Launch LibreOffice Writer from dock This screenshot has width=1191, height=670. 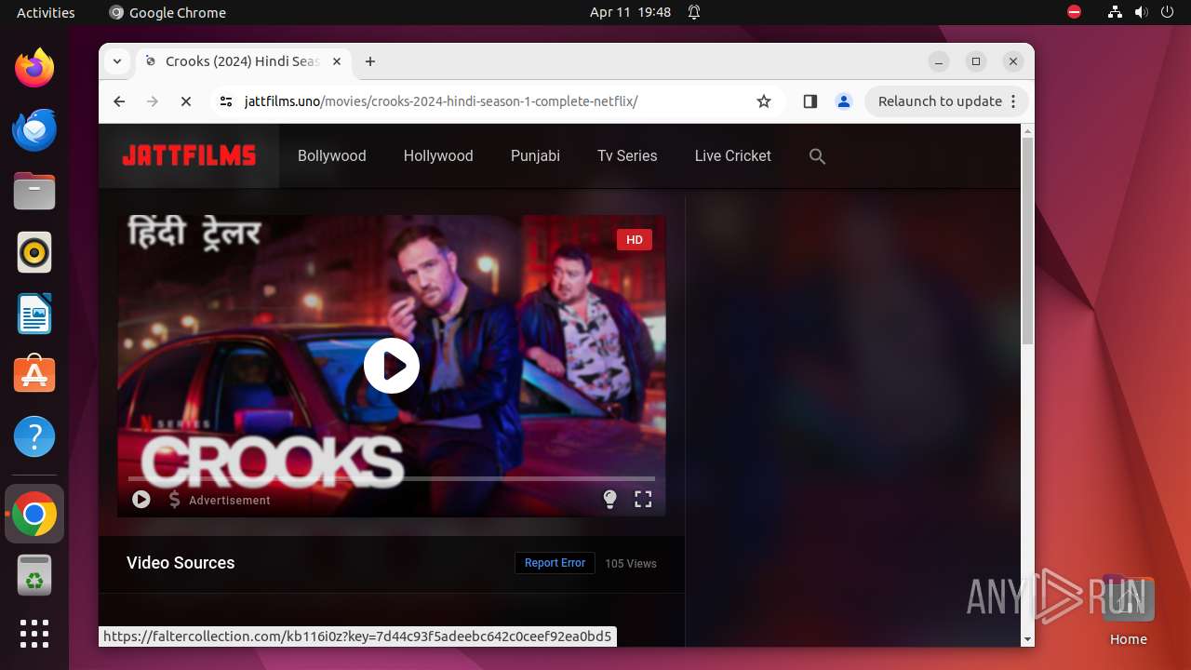coord(34,314)
